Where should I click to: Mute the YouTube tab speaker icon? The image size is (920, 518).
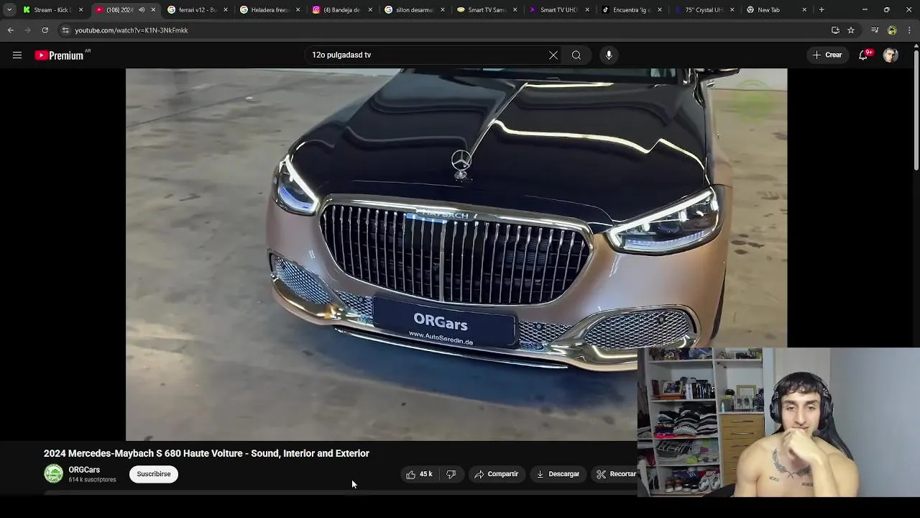(x=142, y=10)
